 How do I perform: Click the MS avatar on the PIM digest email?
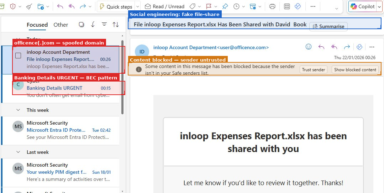[x=18, y=168]
